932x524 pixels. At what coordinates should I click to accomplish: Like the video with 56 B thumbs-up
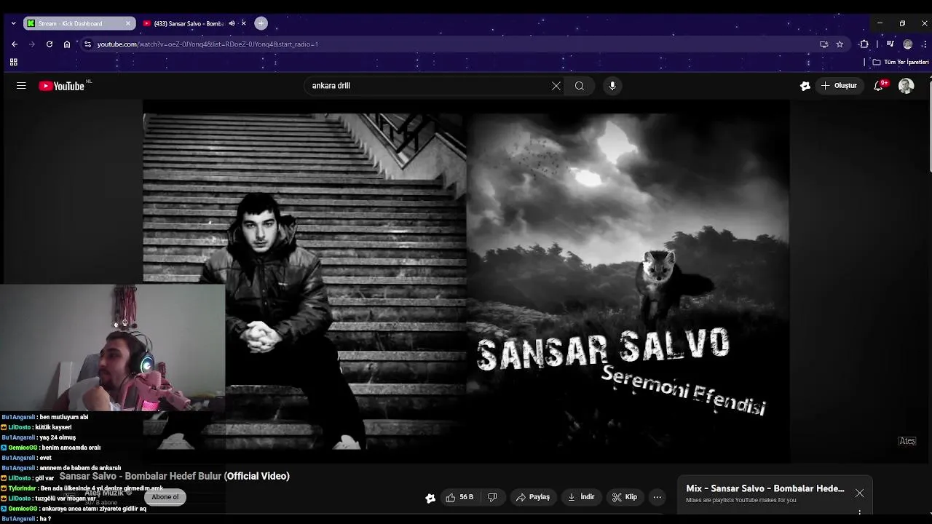pos(459,497)
